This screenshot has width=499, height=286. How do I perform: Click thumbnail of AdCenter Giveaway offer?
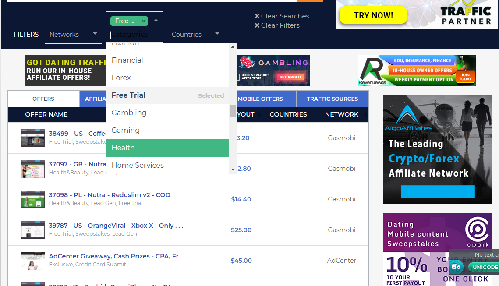33,261
